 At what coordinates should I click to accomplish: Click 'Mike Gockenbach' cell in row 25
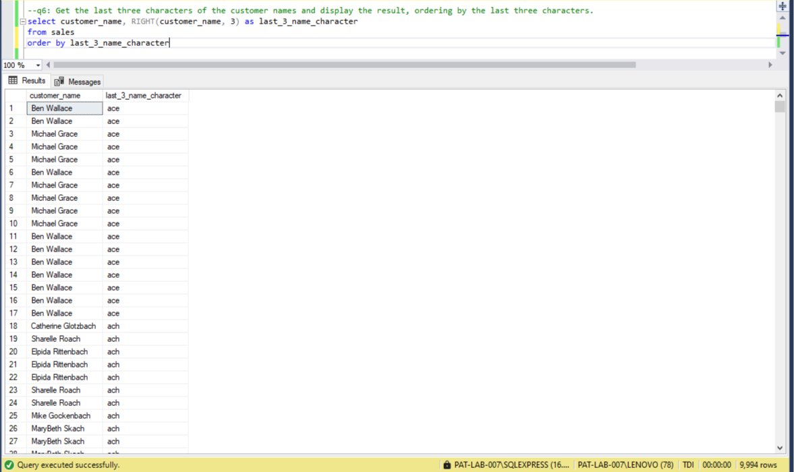(x=64, y=416)
